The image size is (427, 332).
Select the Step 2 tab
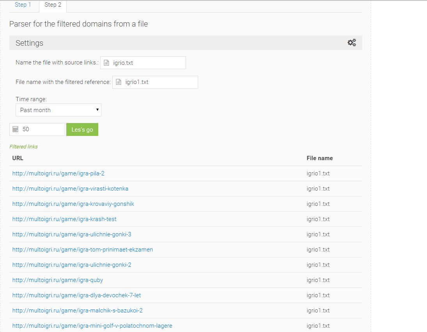pos(53,5)
